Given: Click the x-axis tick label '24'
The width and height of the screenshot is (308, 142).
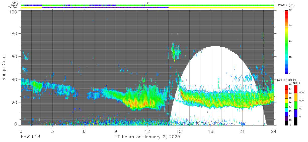Looking at the screenshot, I should (274, 131).
